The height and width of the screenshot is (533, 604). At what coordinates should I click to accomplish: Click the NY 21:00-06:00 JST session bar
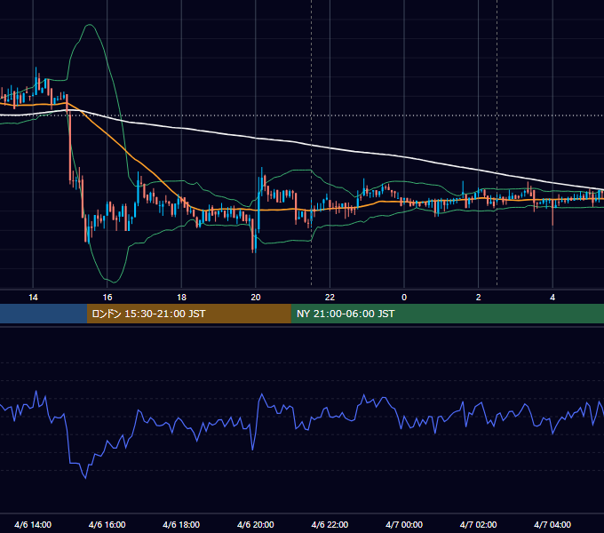pos(447,314)
